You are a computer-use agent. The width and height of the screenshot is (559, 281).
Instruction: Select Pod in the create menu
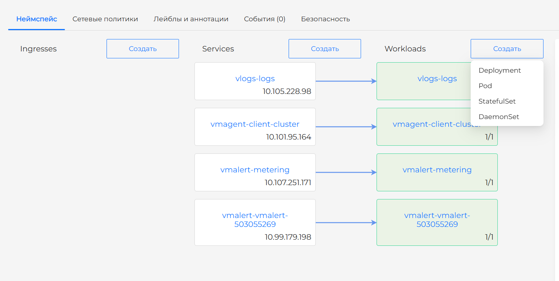pos(485,86)
